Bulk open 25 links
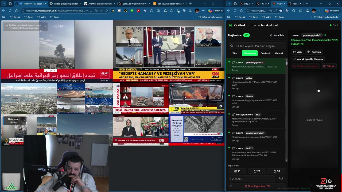The width and height of the screenshot is (342, 192). [257, 171]
